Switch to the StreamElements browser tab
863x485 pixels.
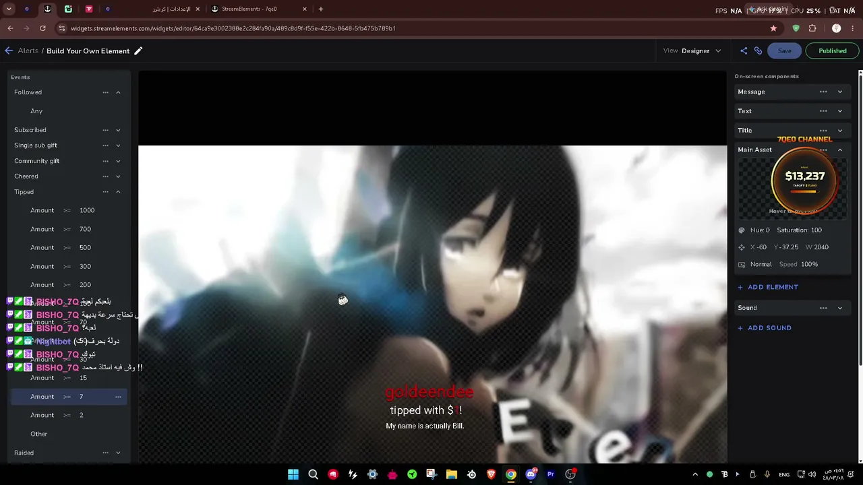point(258,9)
